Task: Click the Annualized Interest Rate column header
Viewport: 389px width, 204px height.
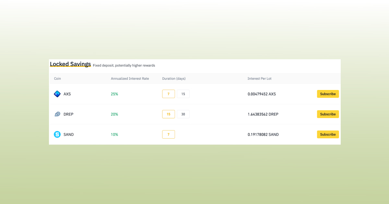Action: (130, 78)
